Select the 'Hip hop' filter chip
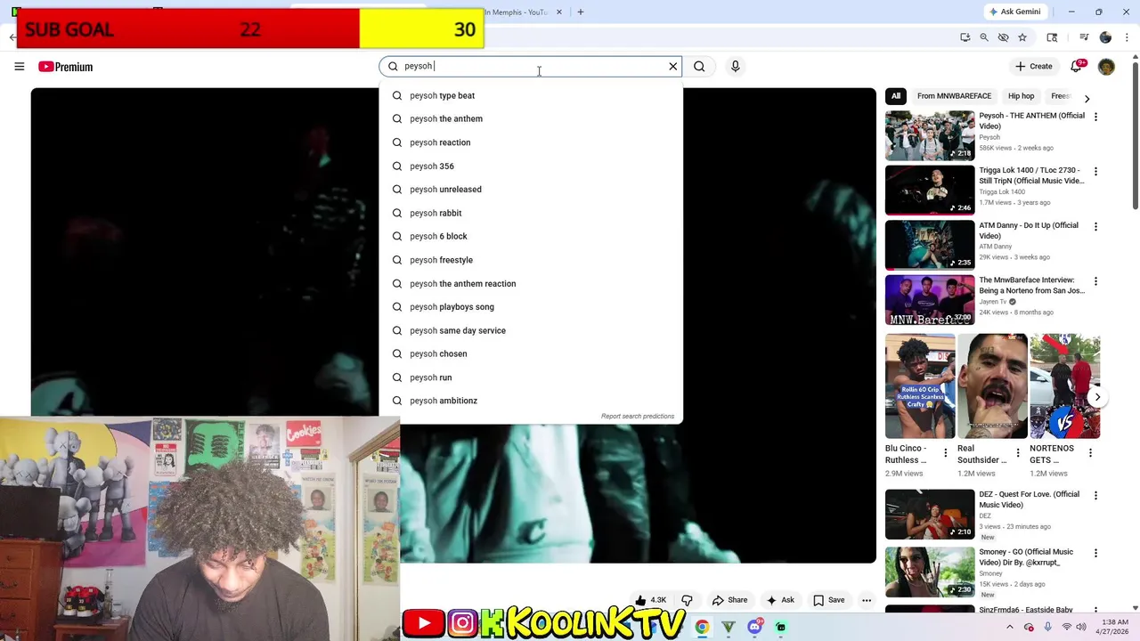 point(1021,96)
